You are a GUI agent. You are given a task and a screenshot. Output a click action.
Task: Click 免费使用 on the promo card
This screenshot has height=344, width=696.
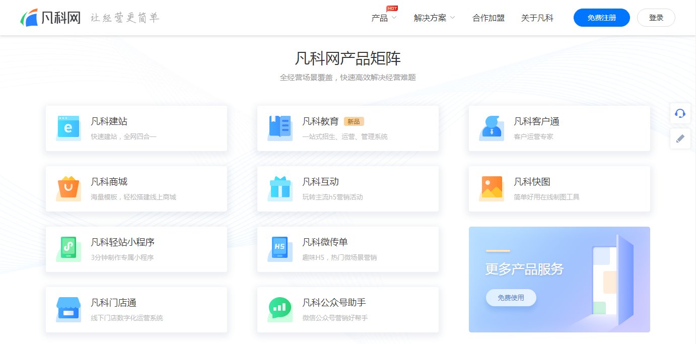coord(511,298)
